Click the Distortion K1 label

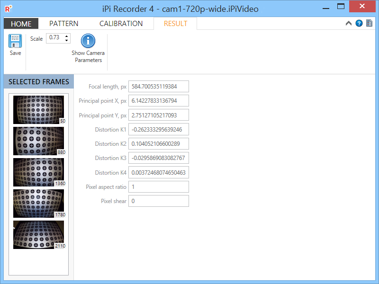[x=110, y=130]
